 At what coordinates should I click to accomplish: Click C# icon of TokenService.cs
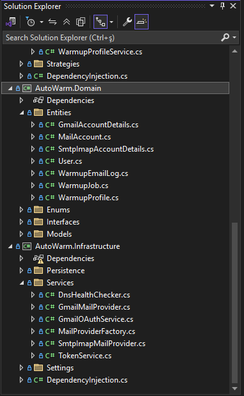(x=50, y=356)
